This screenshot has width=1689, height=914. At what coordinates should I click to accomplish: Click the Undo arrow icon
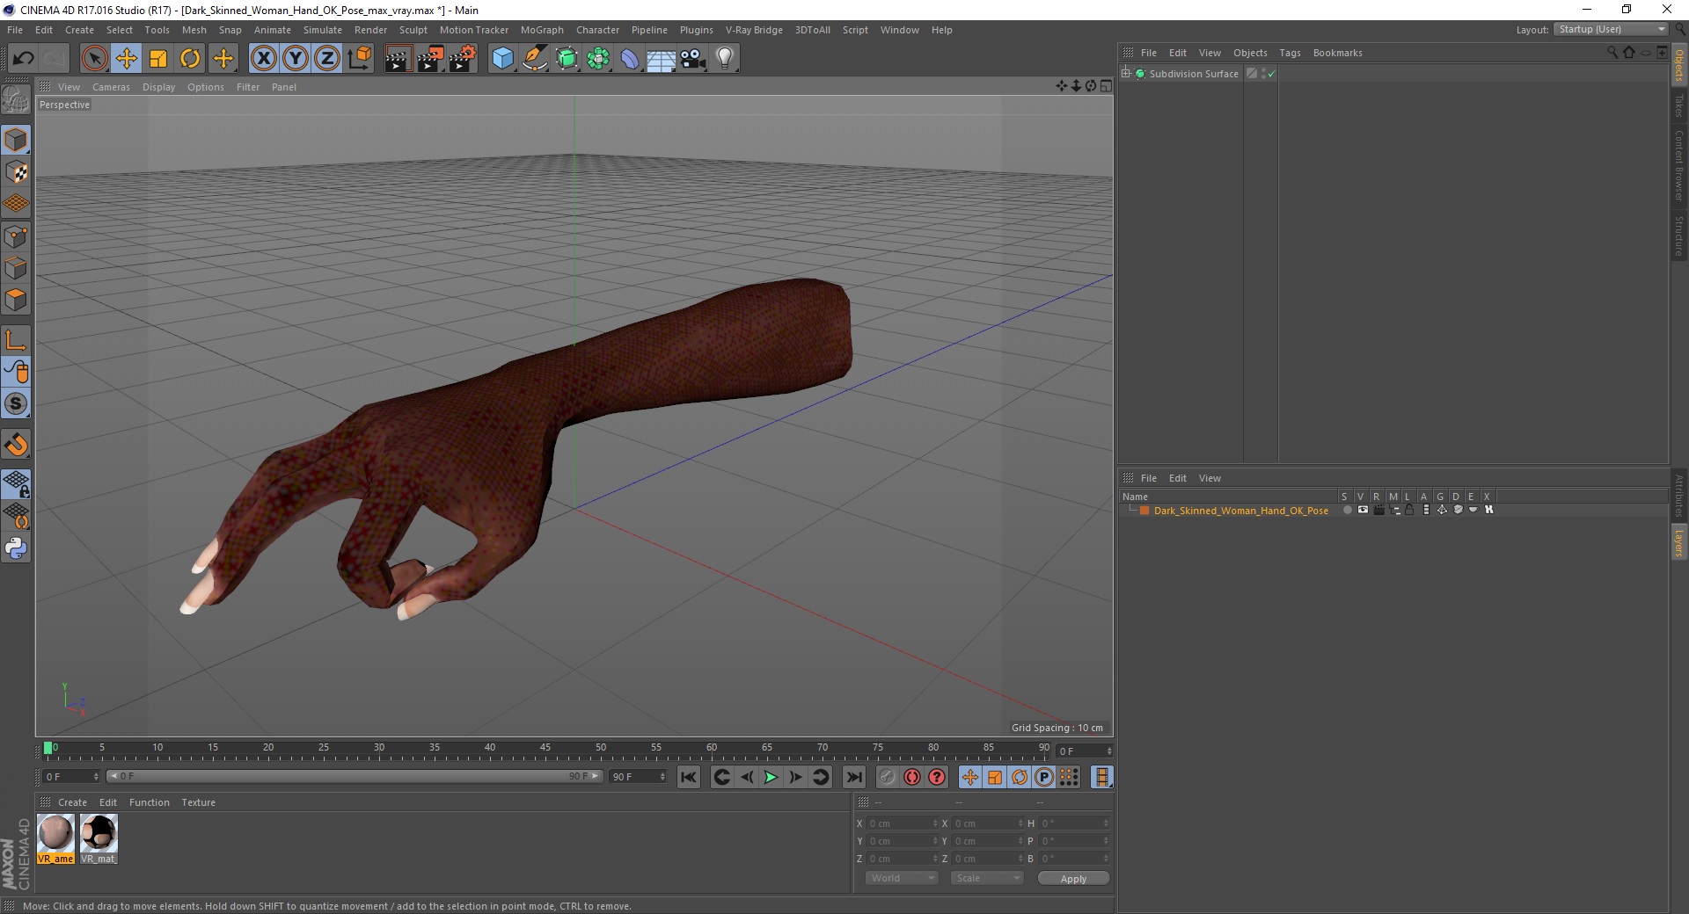point(23,59)
